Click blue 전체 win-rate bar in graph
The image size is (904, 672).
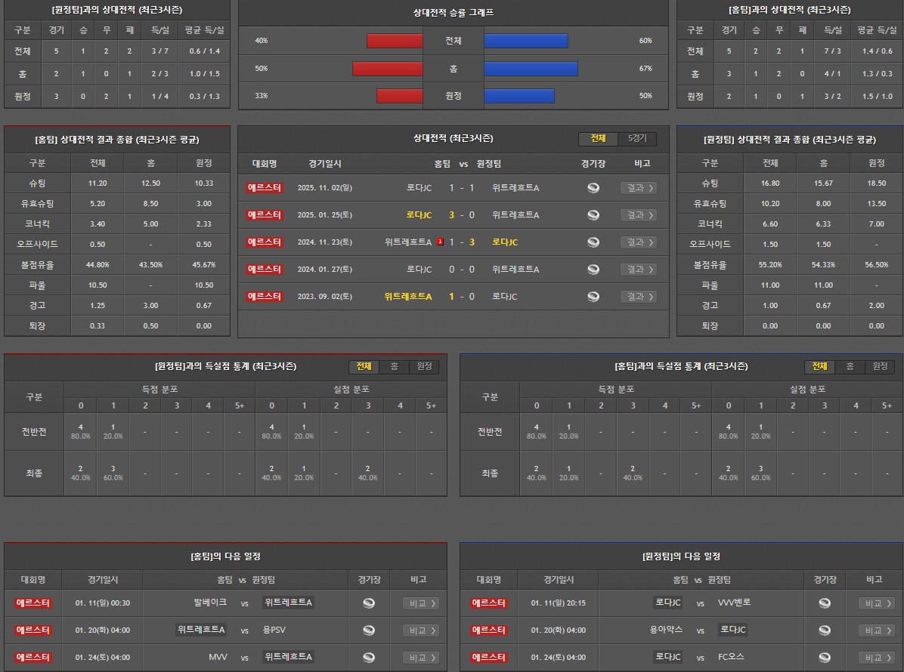(x=525, y=41)
